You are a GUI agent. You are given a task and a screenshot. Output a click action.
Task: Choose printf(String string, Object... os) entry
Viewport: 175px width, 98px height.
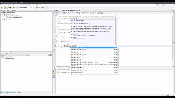coord(94,62)
